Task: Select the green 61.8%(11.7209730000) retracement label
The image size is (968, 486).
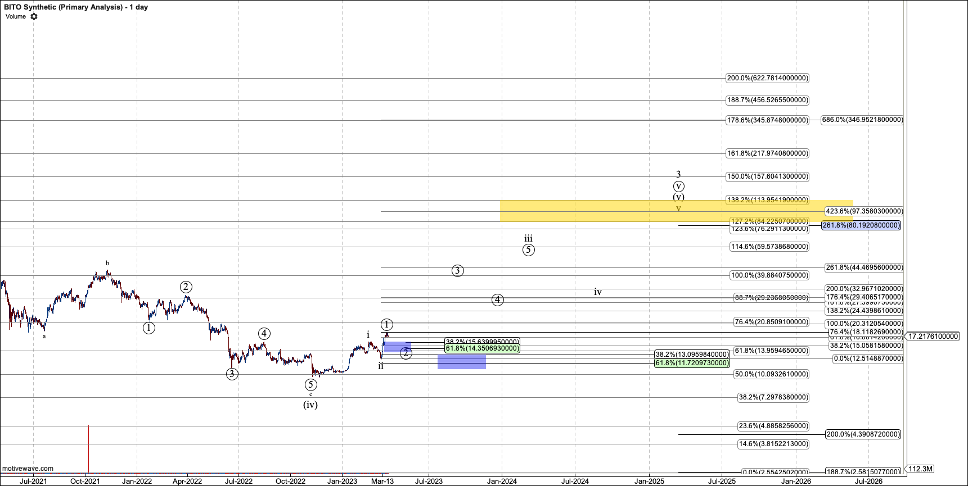Action: 692,363
